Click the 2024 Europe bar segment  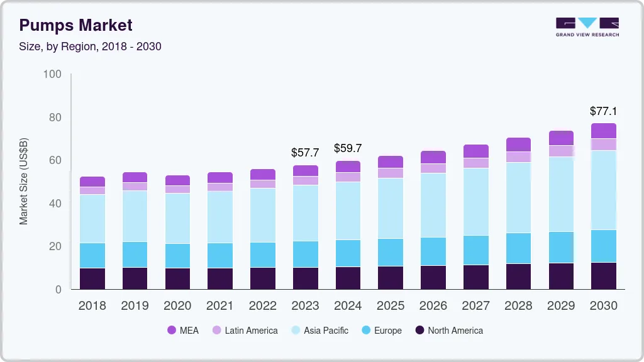pyautogui.click(x=348, y=253)
